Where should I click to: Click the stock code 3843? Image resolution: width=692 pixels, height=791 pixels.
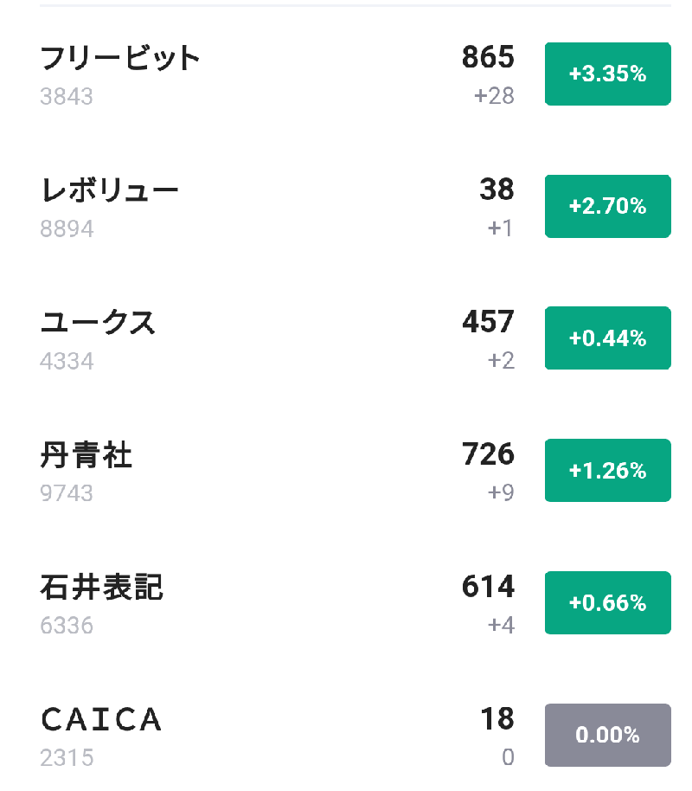point(67,96)
